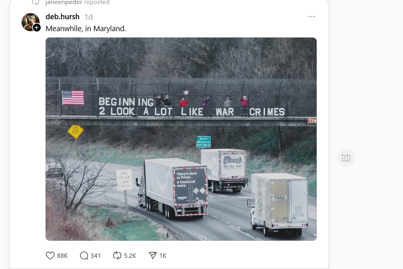Follow deb.hursh with the plus badge
The image size is (403, 269).
point(37,28)
